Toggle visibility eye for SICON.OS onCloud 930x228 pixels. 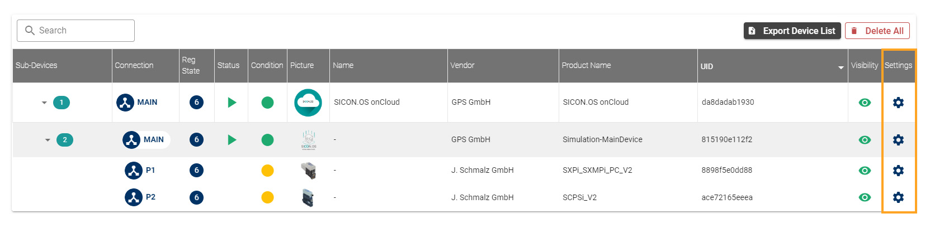[x=865, y=103]
